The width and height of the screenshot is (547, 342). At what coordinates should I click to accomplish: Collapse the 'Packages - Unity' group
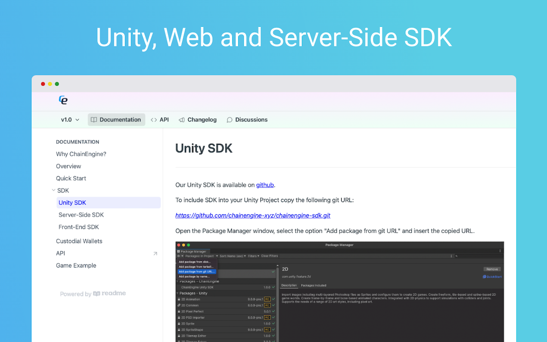click(178, 293)
